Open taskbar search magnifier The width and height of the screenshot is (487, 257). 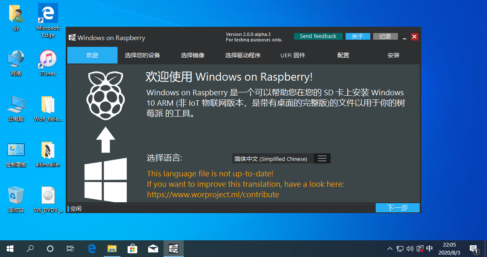tap(30, 249)
